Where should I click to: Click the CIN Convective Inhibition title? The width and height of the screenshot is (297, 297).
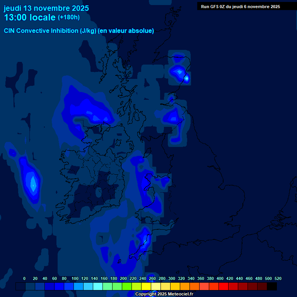[x=79, y=31]
